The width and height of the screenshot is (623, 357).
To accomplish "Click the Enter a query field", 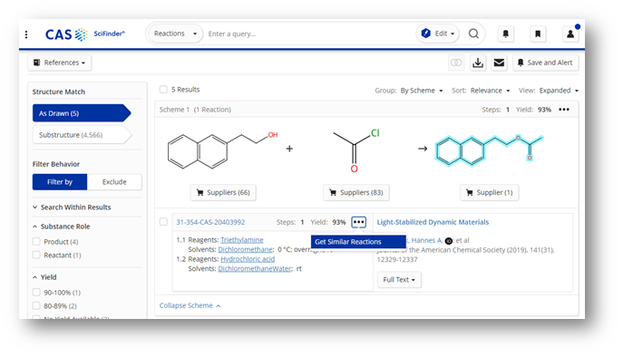I will click(x=310, y=34).
